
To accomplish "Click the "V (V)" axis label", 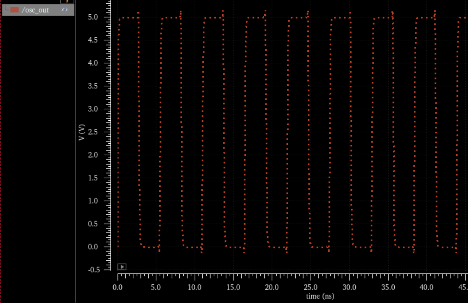I will pyautogui.click(x=82, y=132).
